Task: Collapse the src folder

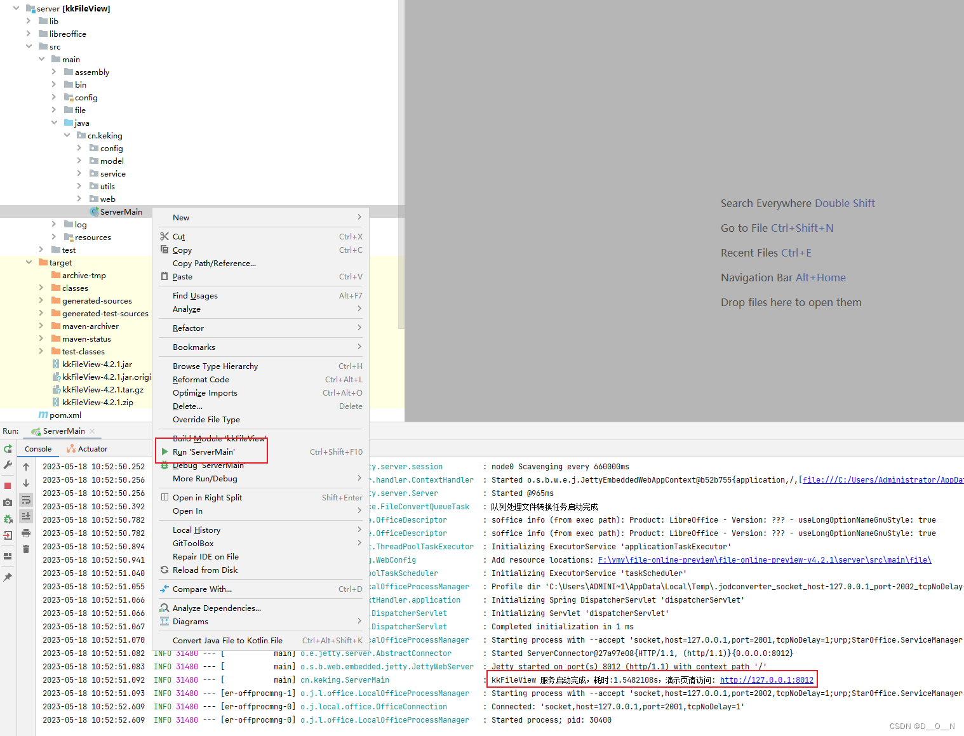Action: pos(29,46)
